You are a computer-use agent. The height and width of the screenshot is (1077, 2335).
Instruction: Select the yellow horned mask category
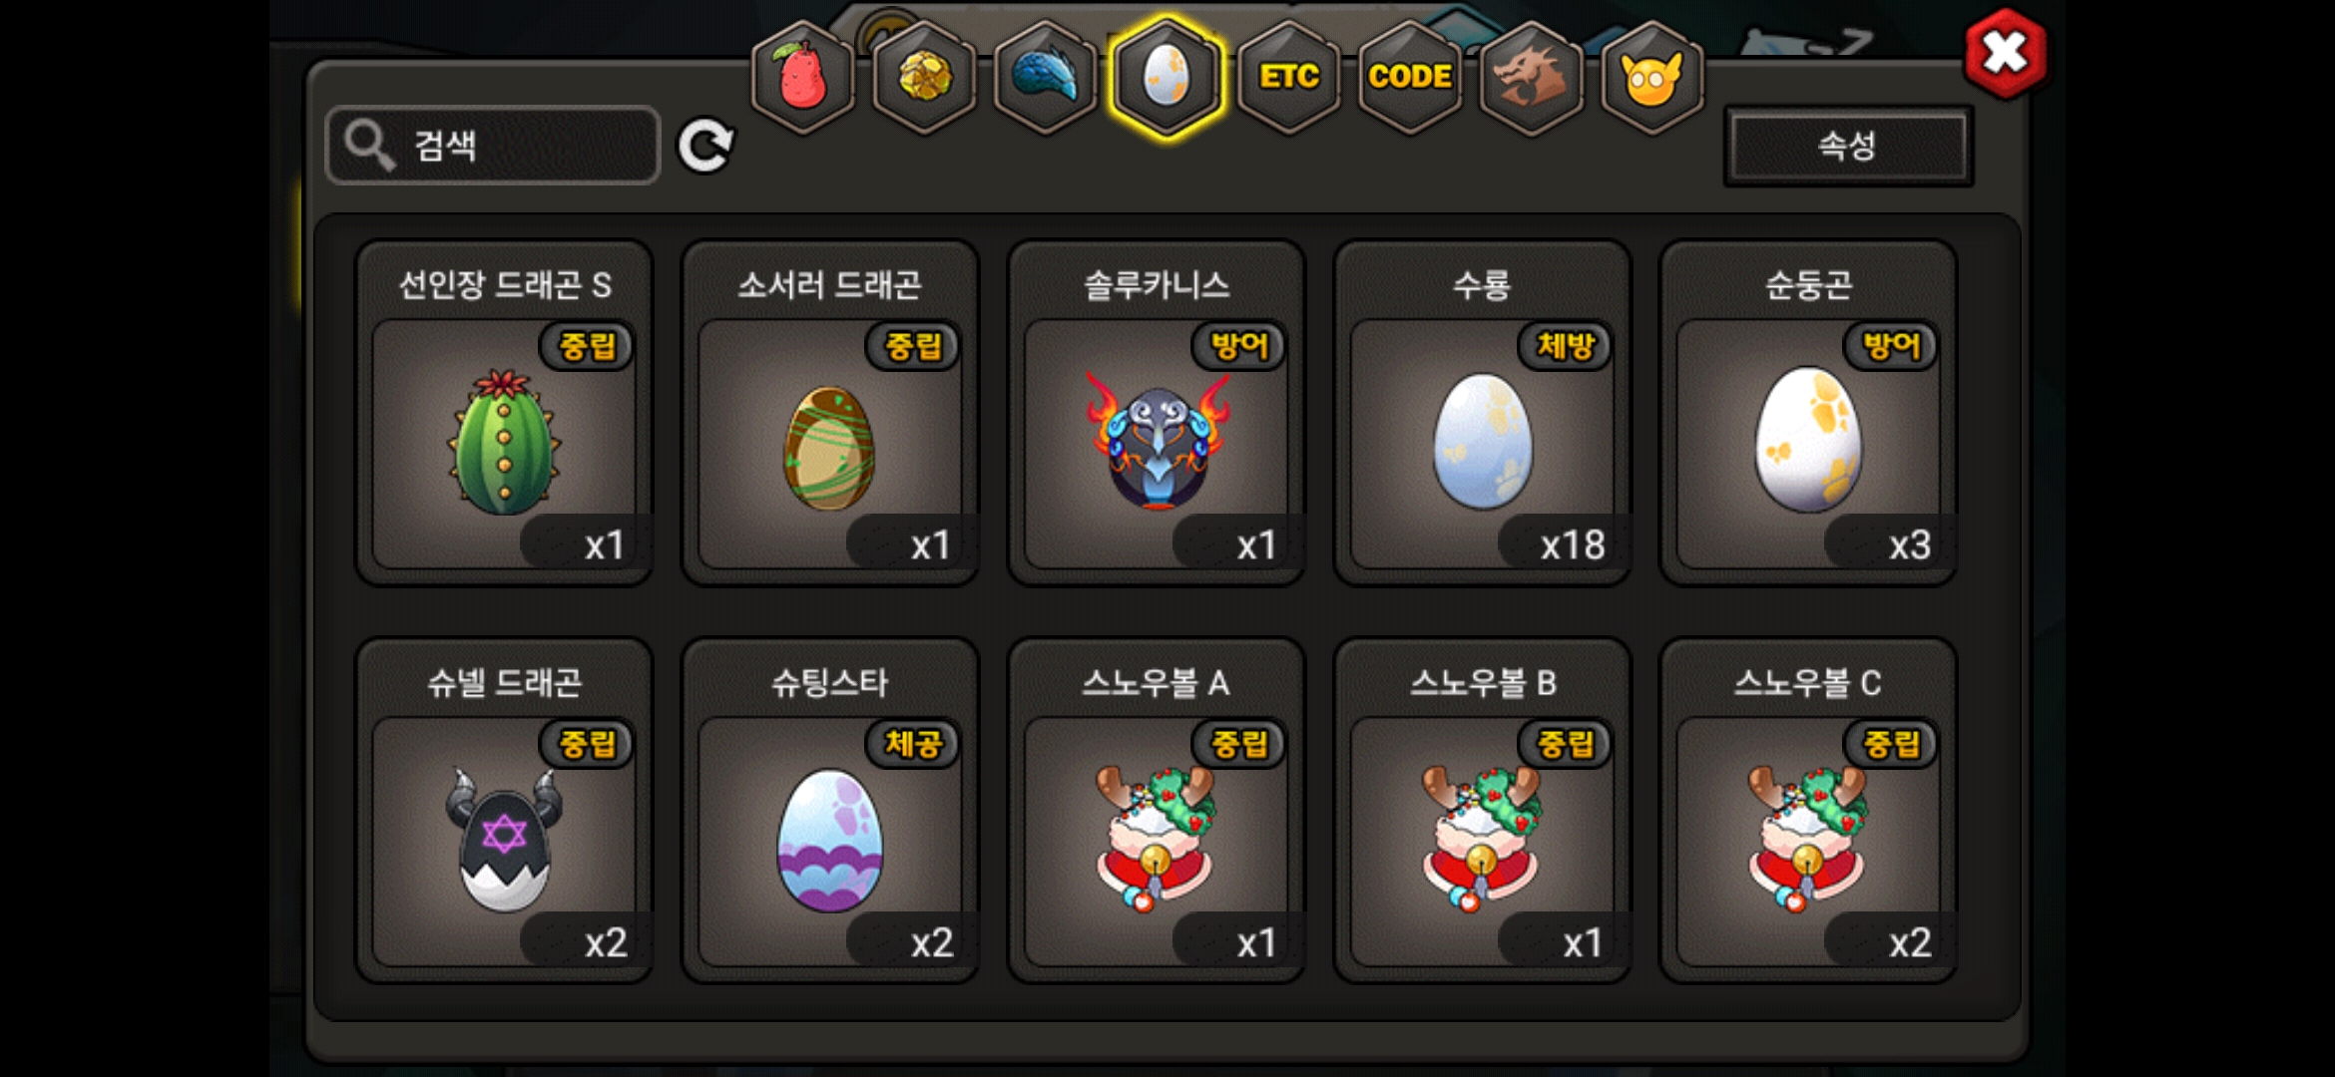click(1652, 77)
